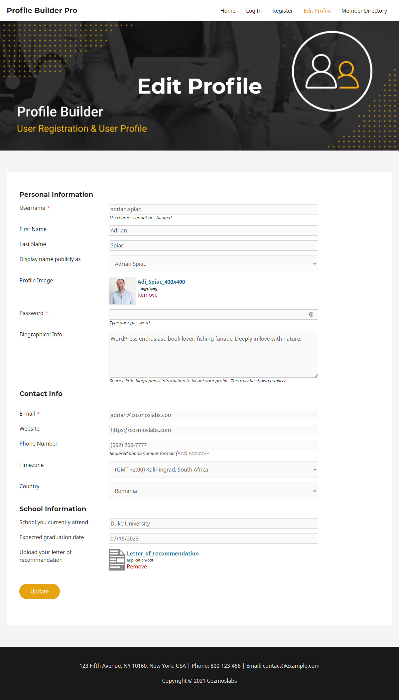Remove the profile image
This screenshot has height=700, width=399.
tap(148, 295)
